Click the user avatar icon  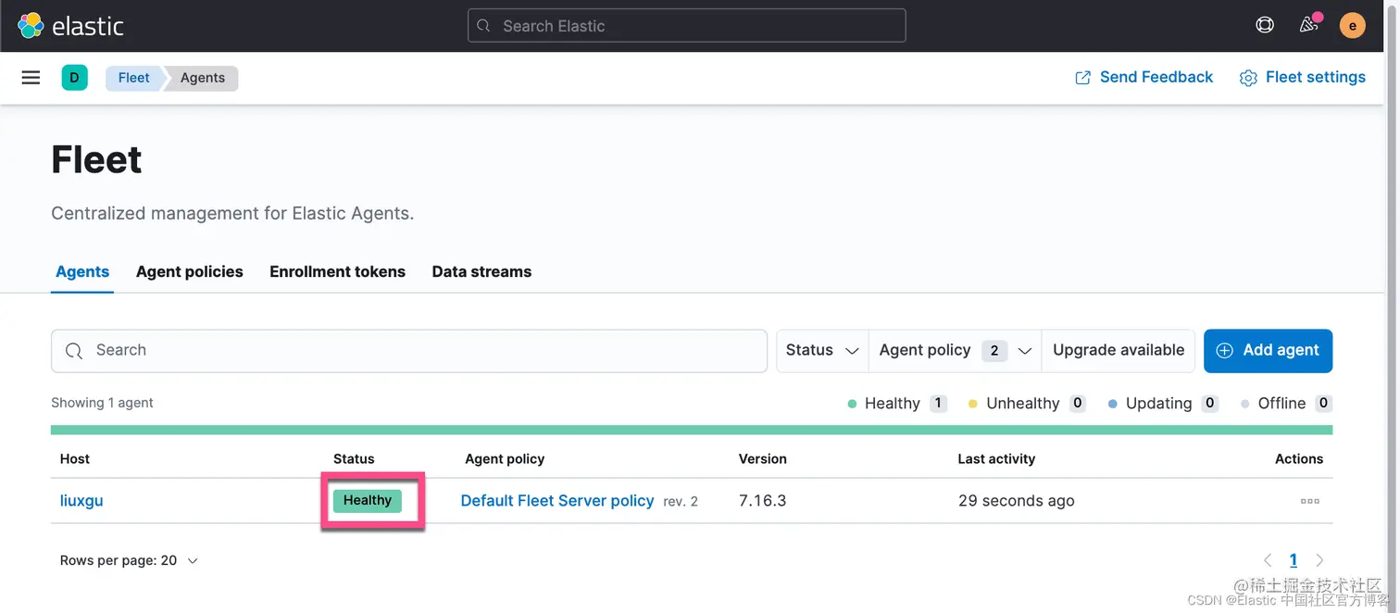1352,26
